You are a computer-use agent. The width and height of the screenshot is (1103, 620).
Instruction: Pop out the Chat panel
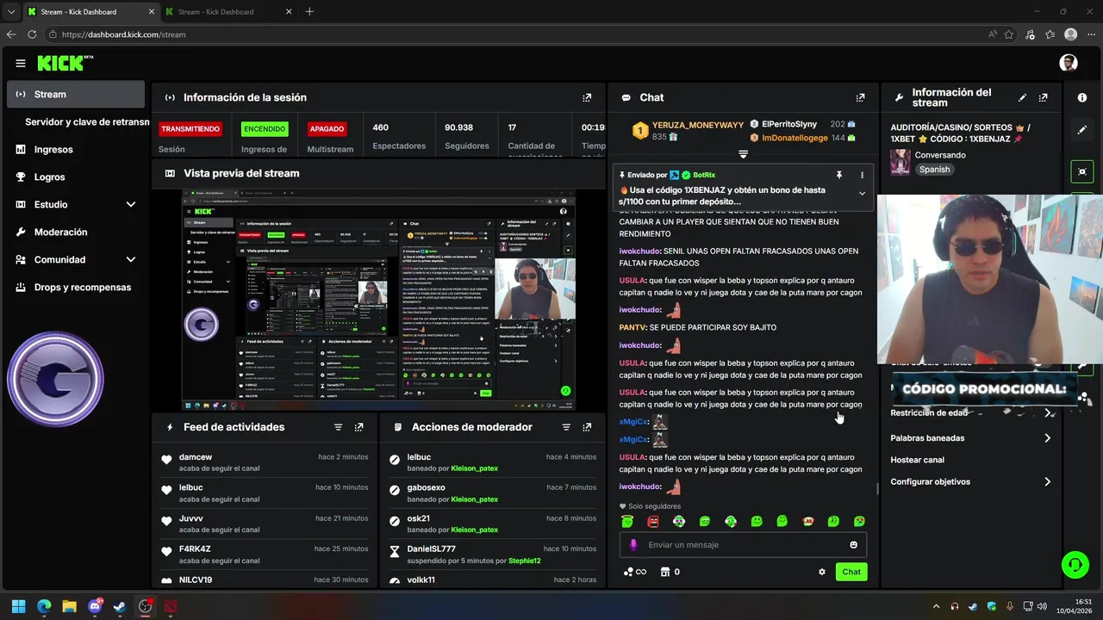pos(860,98)
